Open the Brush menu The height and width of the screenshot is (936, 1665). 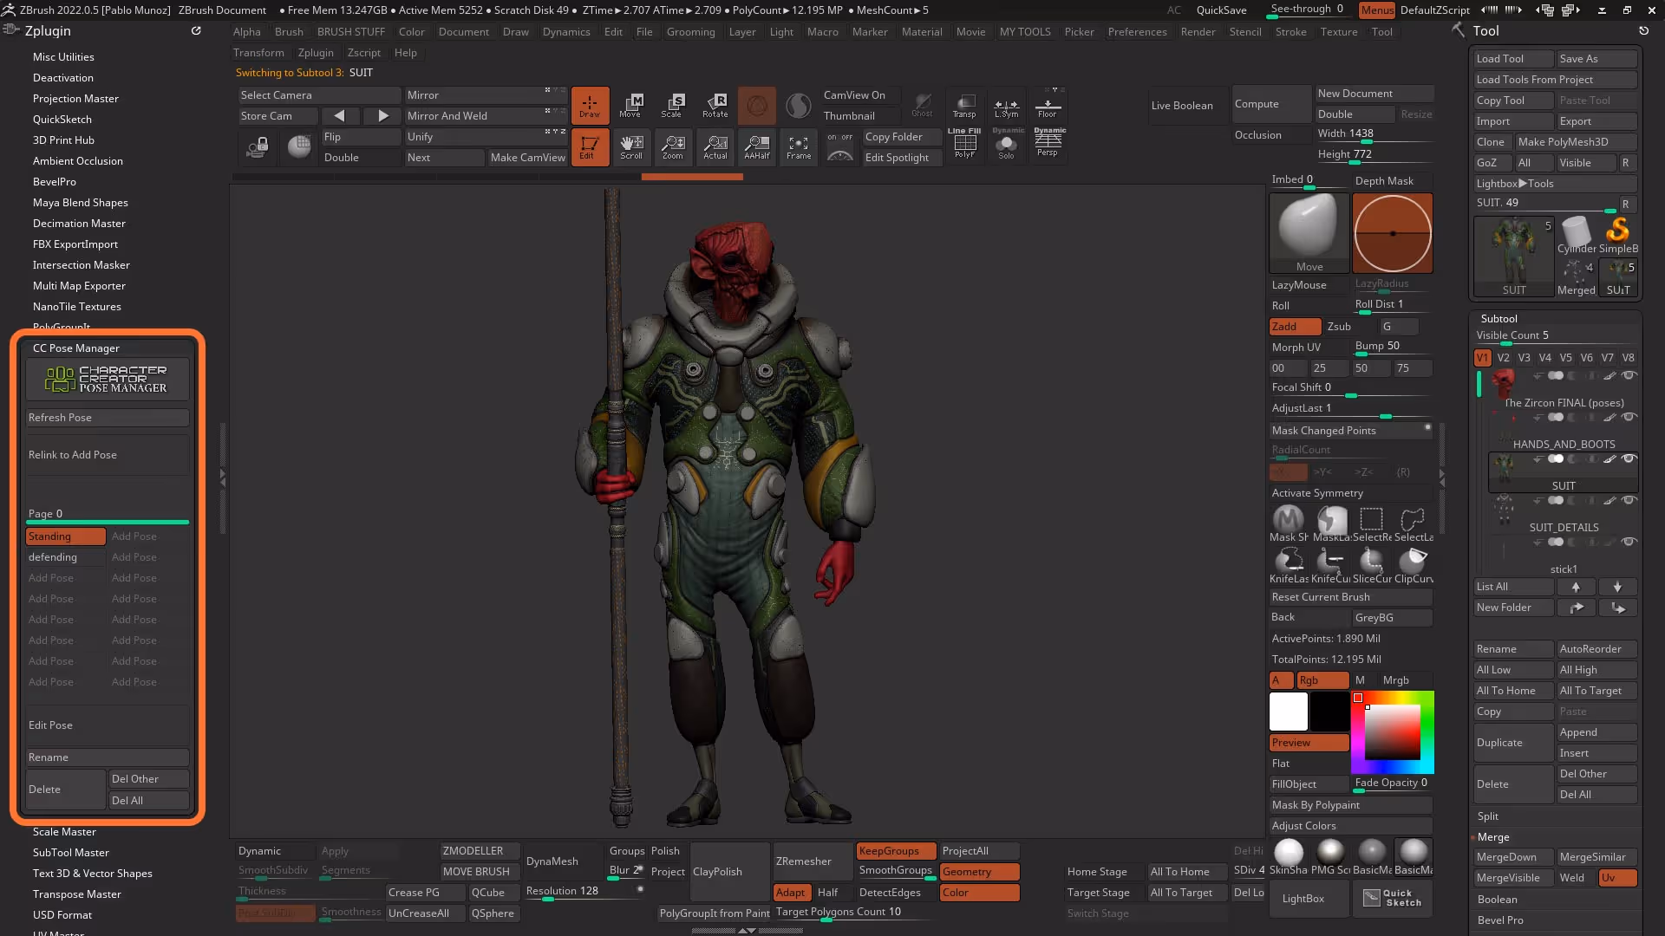(x=289, y=32)
